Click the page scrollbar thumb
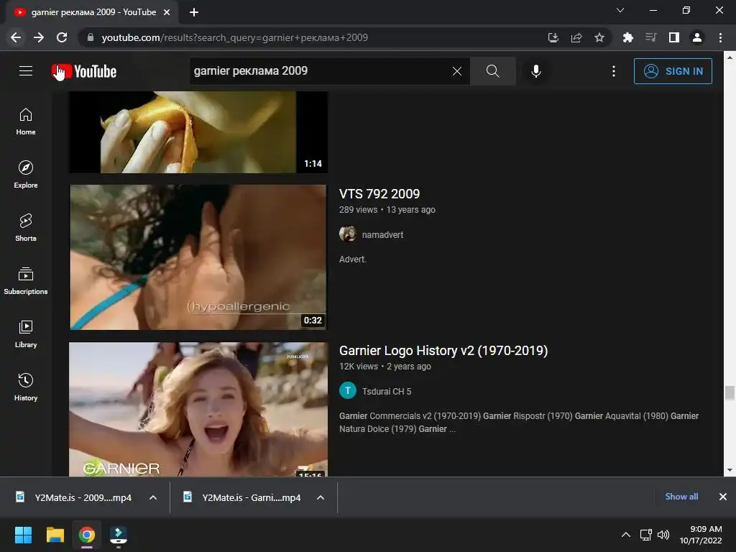Image resolution: width=736 pixels, height=552 pixels. (730, 393)
